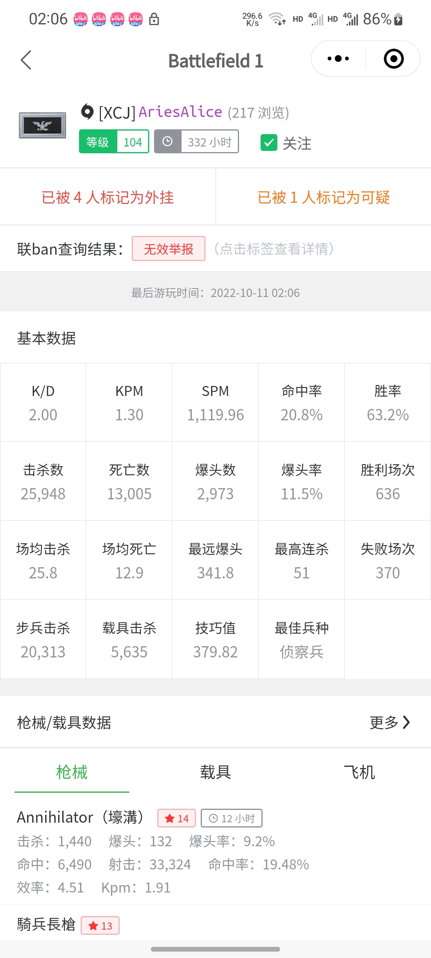431x958 pixels.
Task: Tap the Origin platform logo icon
Action: (x=87, y=112)
